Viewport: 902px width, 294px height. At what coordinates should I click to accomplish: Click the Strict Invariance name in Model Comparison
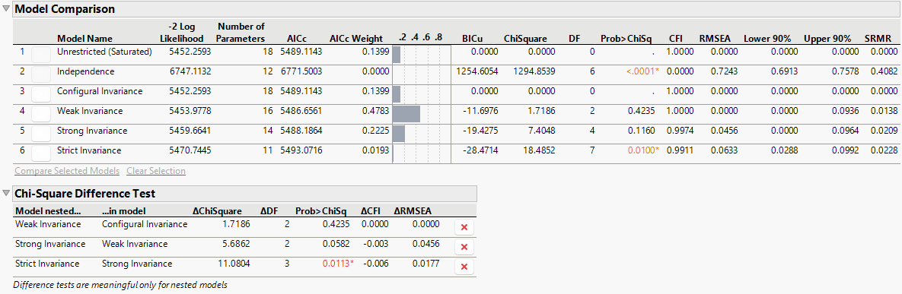click(89, 150)
